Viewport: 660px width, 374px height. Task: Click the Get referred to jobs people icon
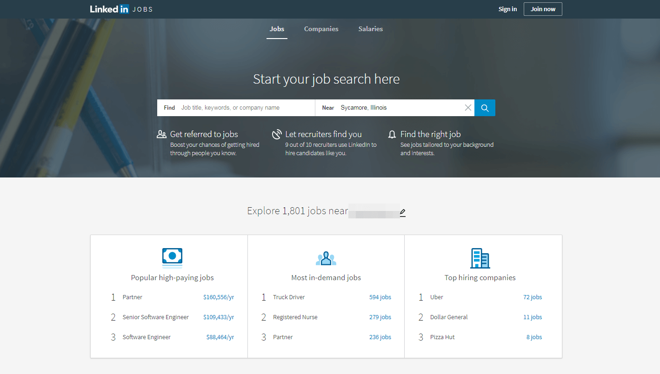click(x=161, y=135)
